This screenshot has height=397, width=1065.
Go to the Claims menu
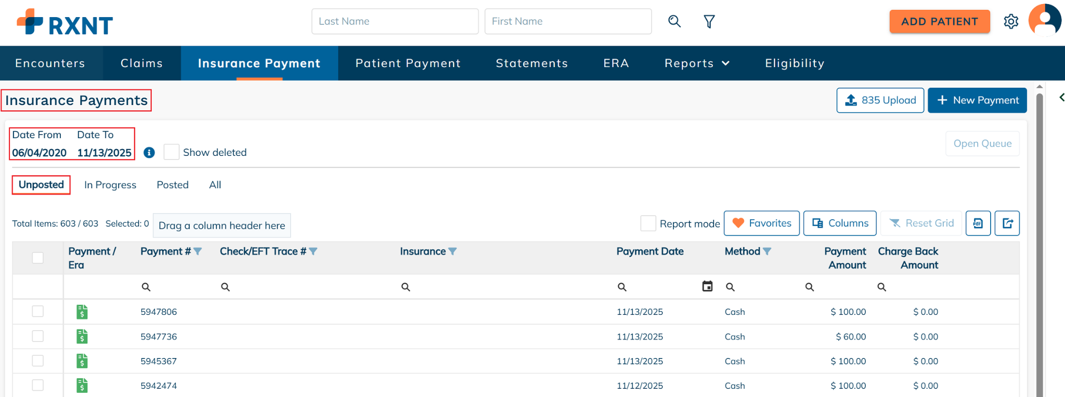(141, 63)
